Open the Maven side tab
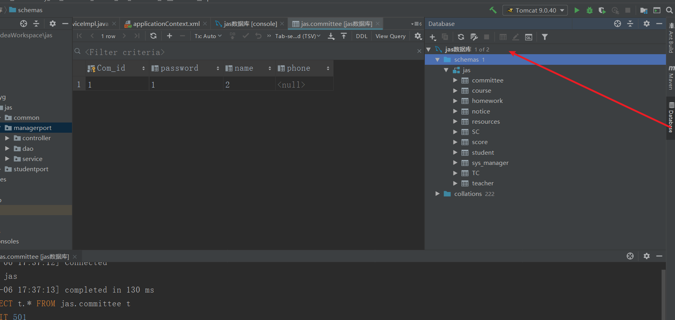The image size is (675, 320). 671,78
